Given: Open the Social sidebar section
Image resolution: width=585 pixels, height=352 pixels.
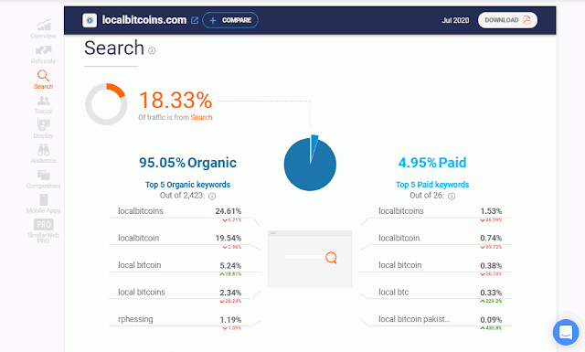Looking at the screenshot, I should [43, 104].
